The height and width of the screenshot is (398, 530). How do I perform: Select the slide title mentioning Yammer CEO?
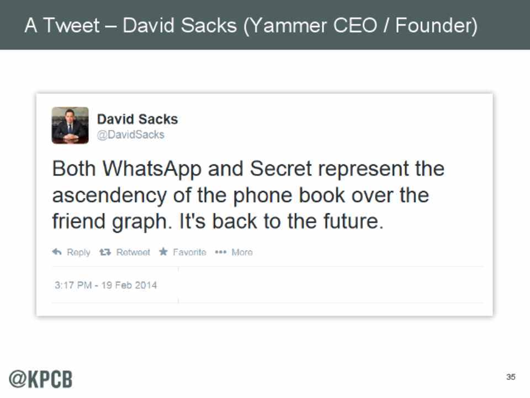(x=251, y=25)
